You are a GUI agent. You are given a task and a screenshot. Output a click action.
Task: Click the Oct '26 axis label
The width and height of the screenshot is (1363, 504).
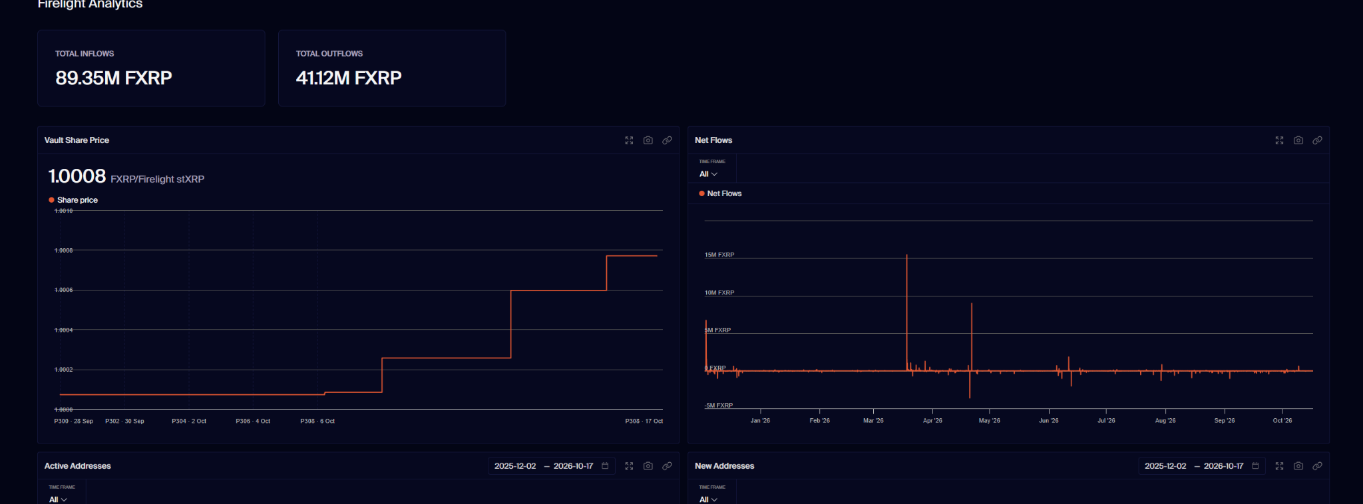pyautogui.click(x=1282, y=420)
